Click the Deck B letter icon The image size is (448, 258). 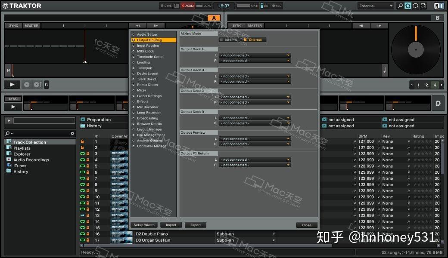pyautogui.click(x=437, y=18)
